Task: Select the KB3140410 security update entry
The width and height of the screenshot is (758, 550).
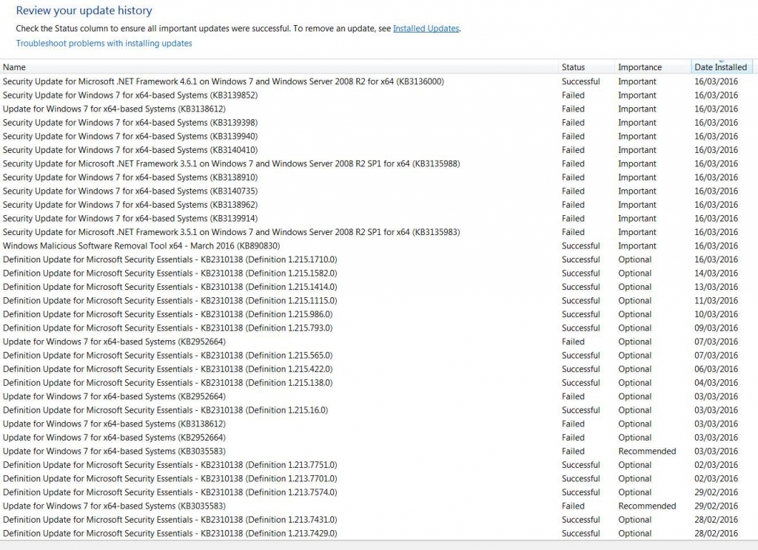Action: tap(130, 150)
